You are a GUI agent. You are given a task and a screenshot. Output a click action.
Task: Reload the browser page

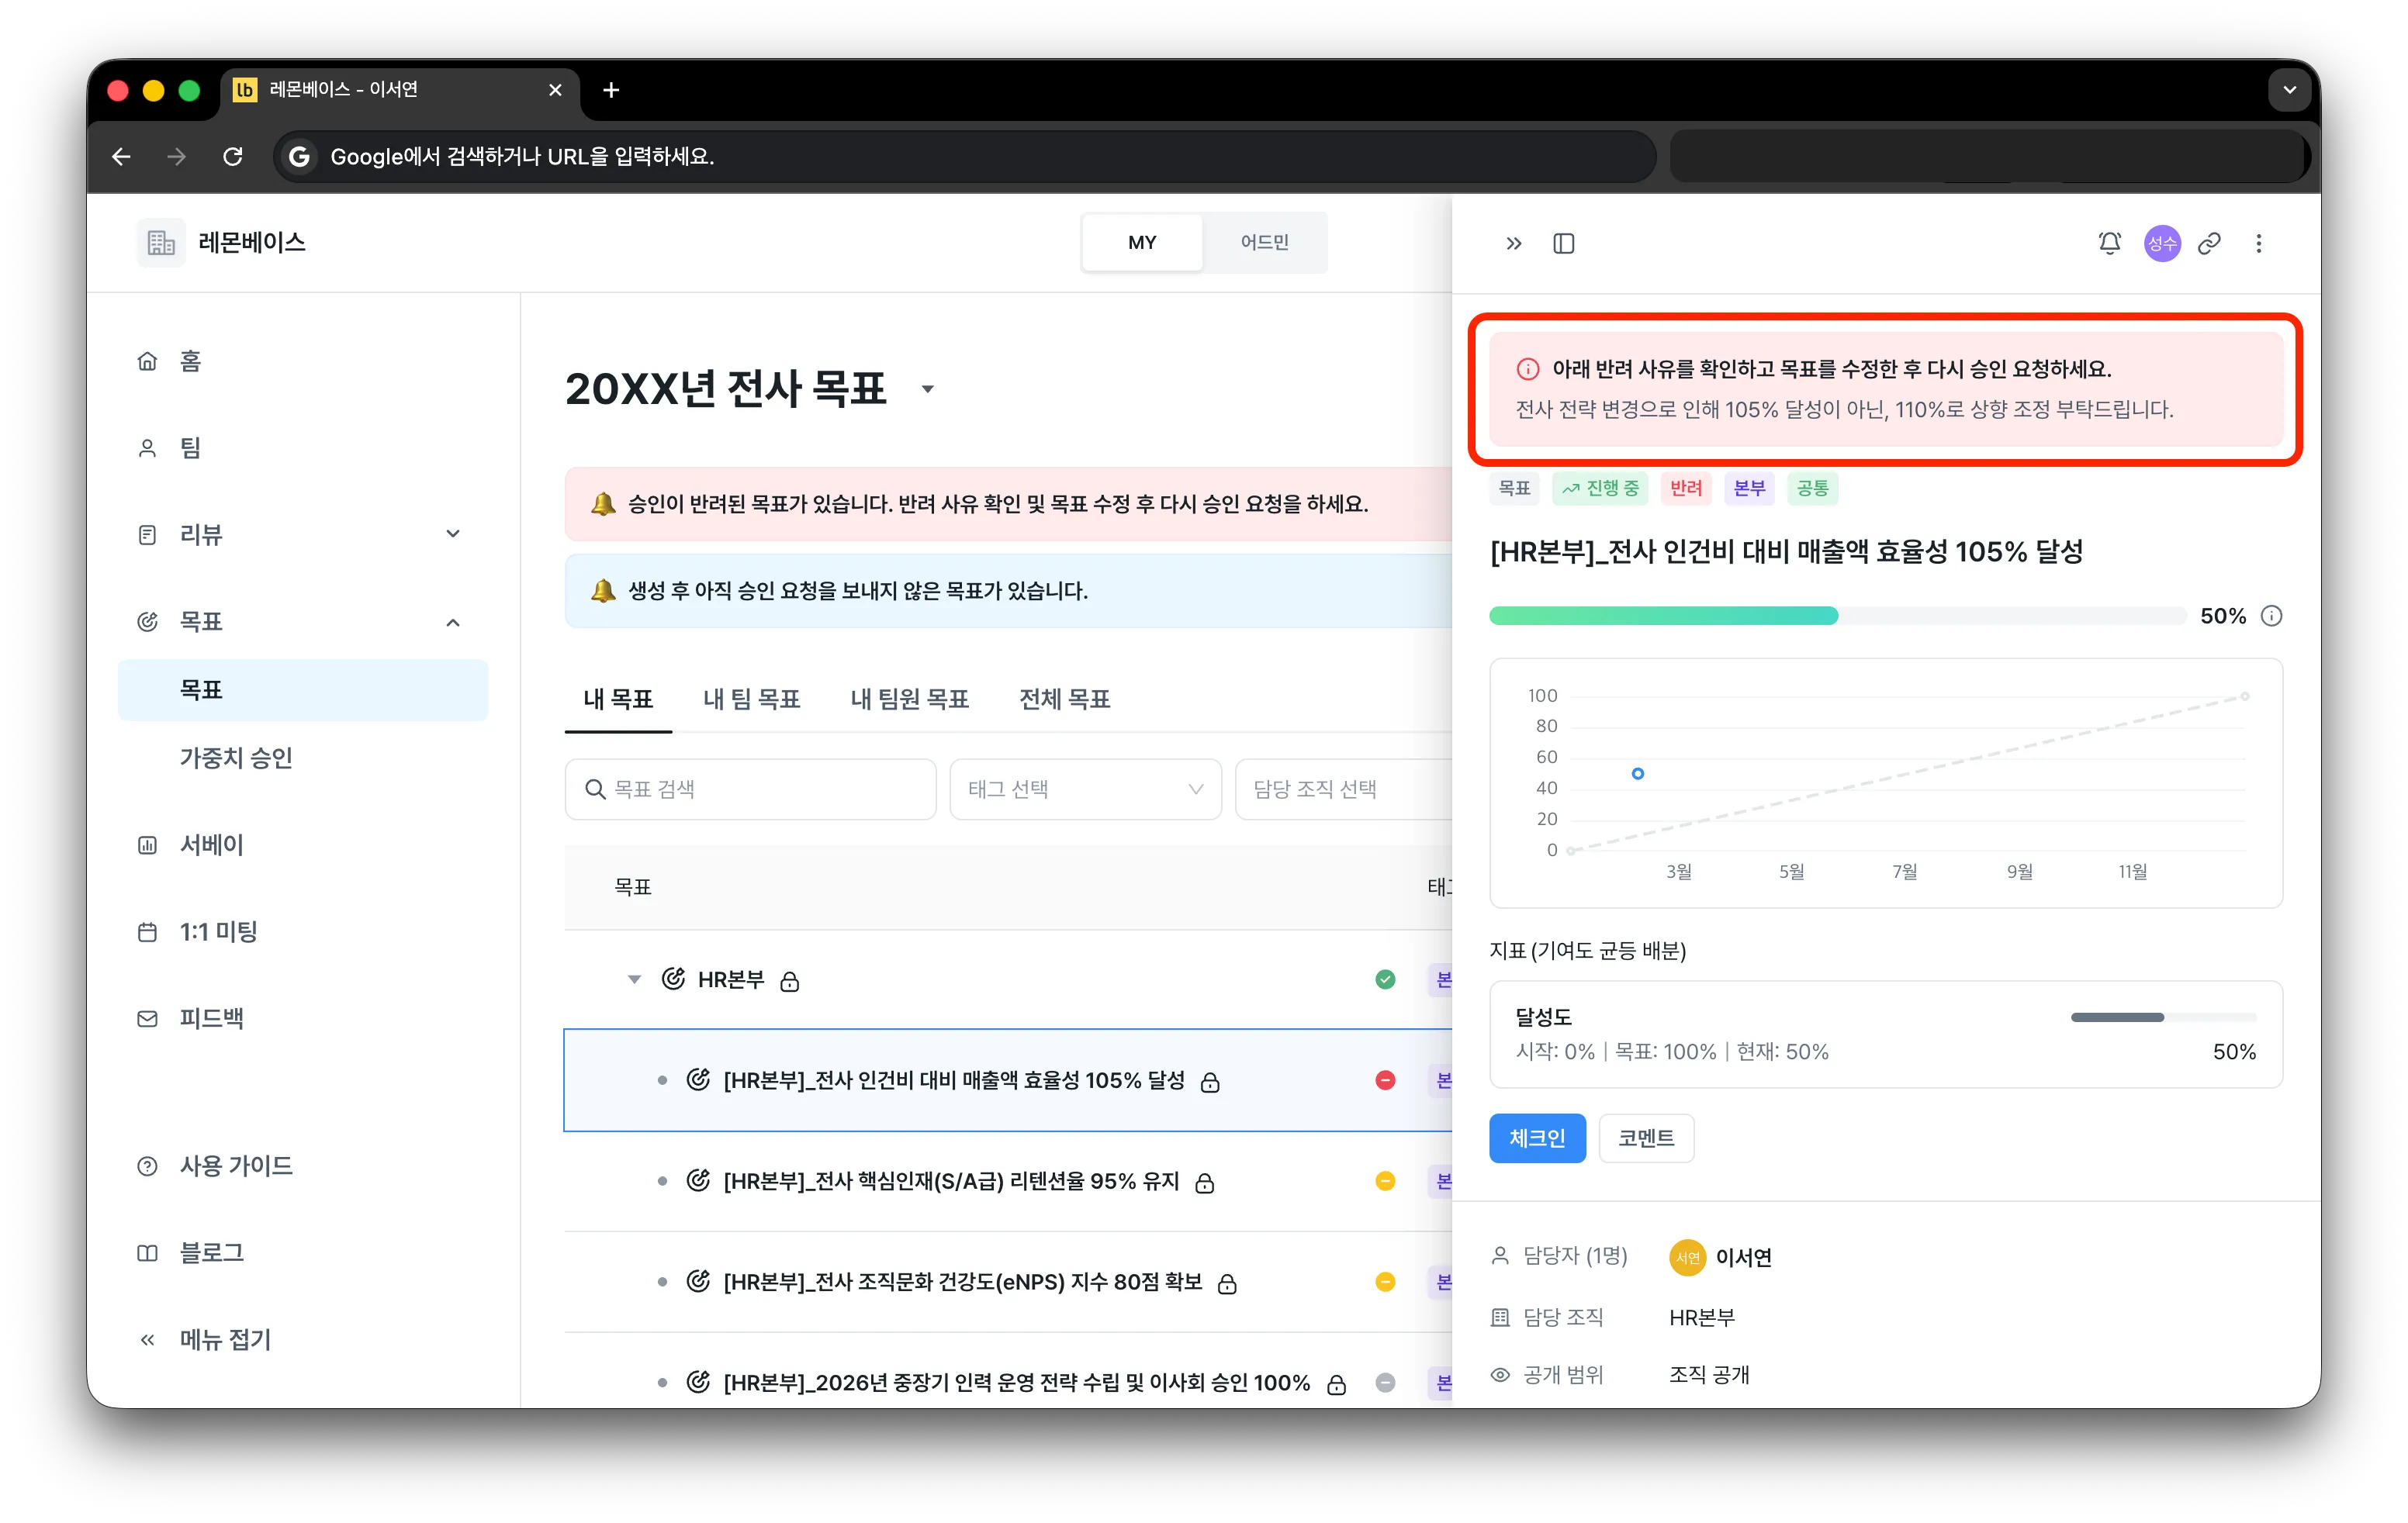click(x=232, y=156)
